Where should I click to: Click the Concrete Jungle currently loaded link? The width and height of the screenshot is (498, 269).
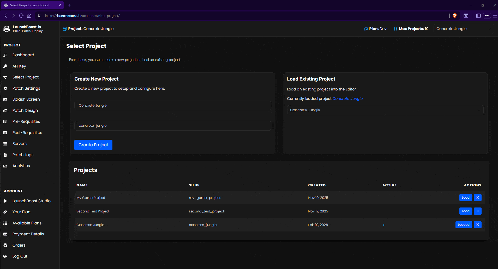(347, 99)
